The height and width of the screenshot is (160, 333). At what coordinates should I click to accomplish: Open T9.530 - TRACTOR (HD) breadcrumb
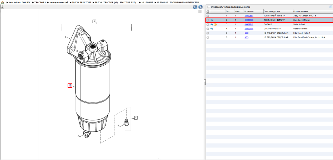116,3
